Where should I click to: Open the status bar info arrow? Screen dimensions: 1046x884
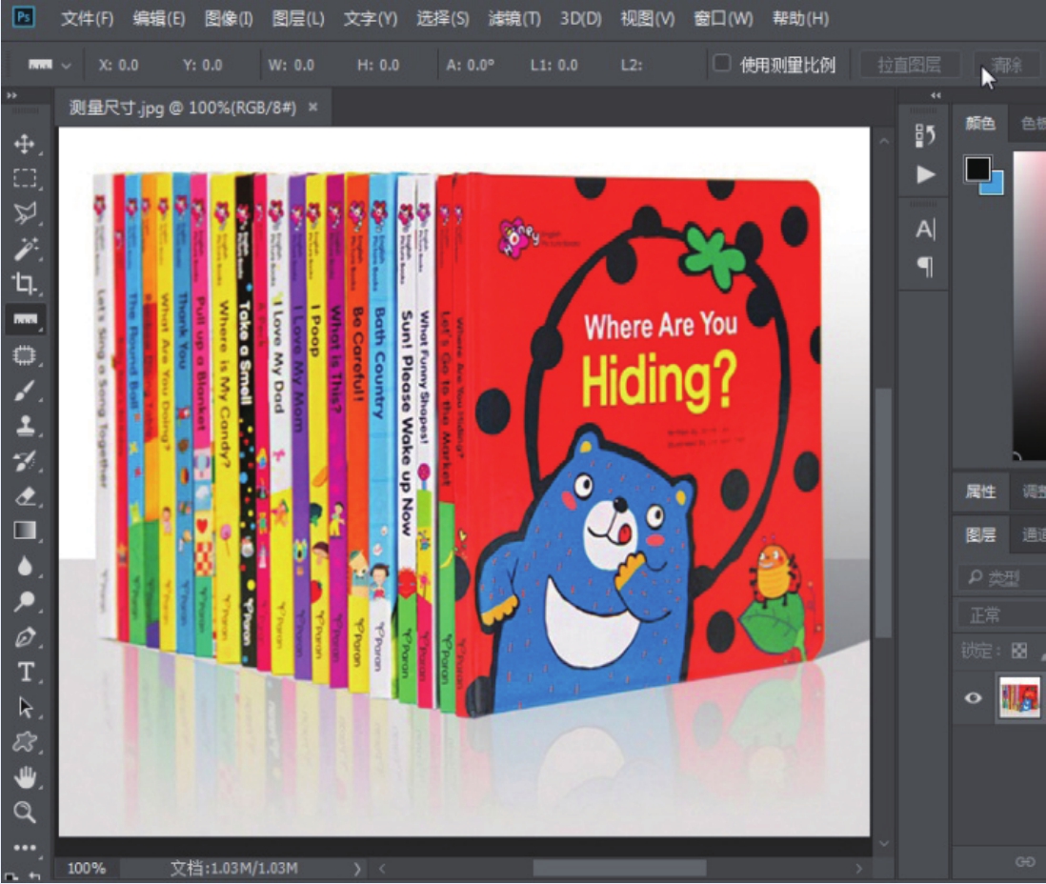[357, 869]
